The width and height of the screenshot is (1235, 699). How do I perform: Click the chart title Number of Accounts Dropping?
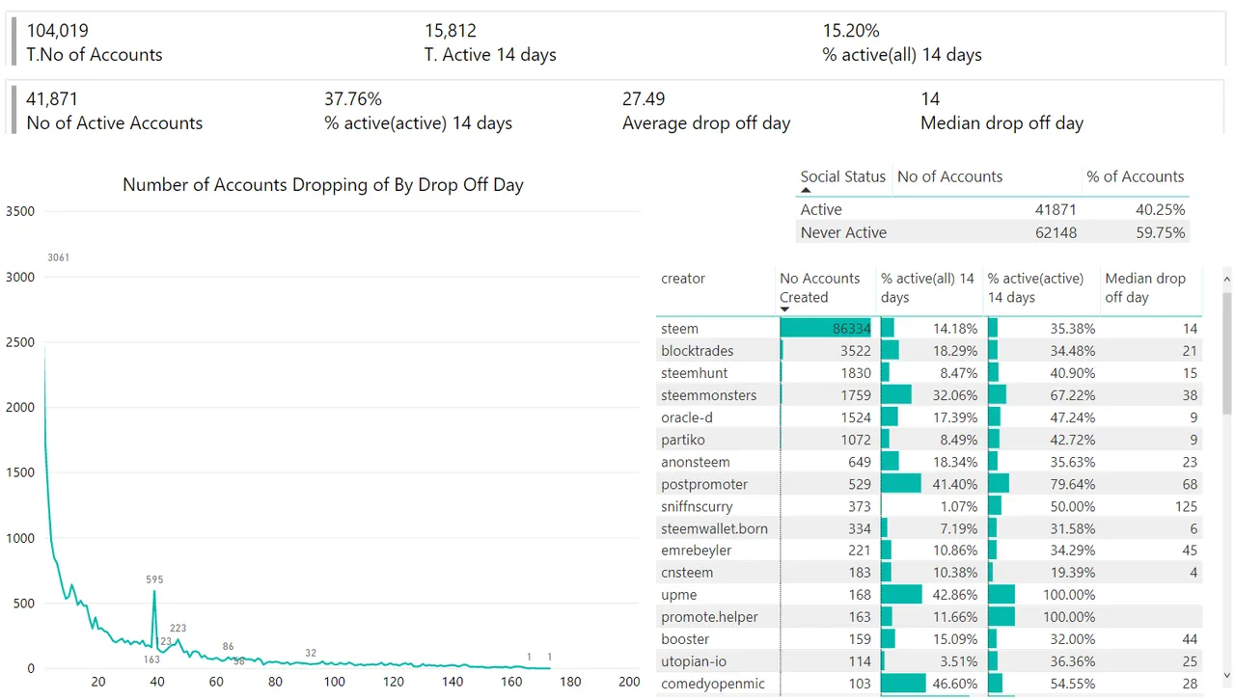323,185
